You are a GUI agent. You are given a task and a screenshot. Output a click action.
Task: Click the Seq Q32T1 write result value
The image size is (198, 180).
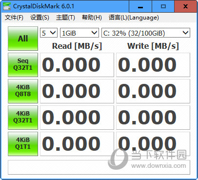[153, 65]
